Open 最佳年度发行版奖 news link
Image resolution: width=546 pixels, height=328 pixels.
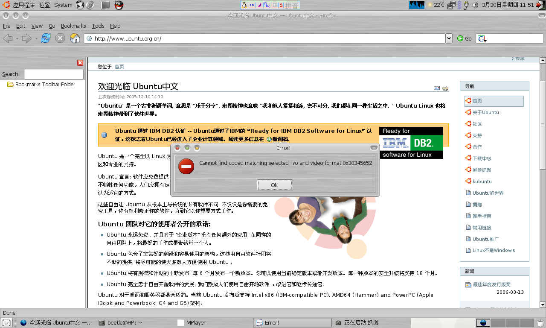click(492, 284)
